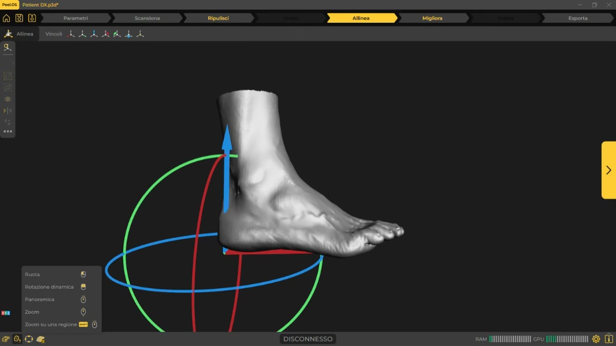Toggle the fit-view icon in bottom bar
This screenshot has width=616, height=346.
tap(29, 339)
